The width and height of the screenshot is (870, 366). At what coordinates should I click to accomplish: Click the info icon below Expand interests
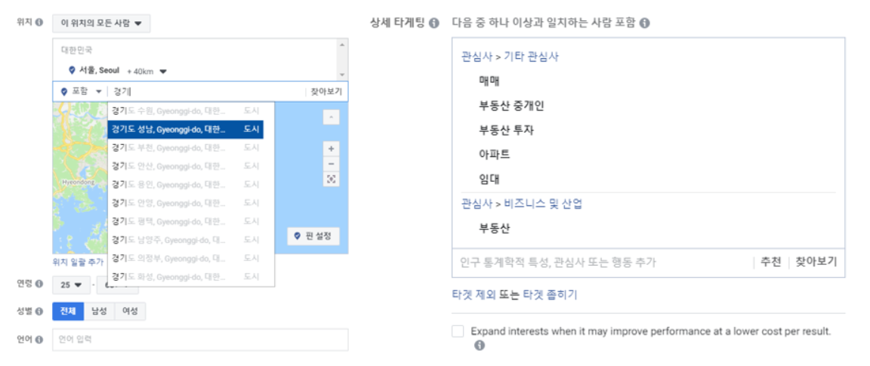pyautogui.click(x=480, y=346)
